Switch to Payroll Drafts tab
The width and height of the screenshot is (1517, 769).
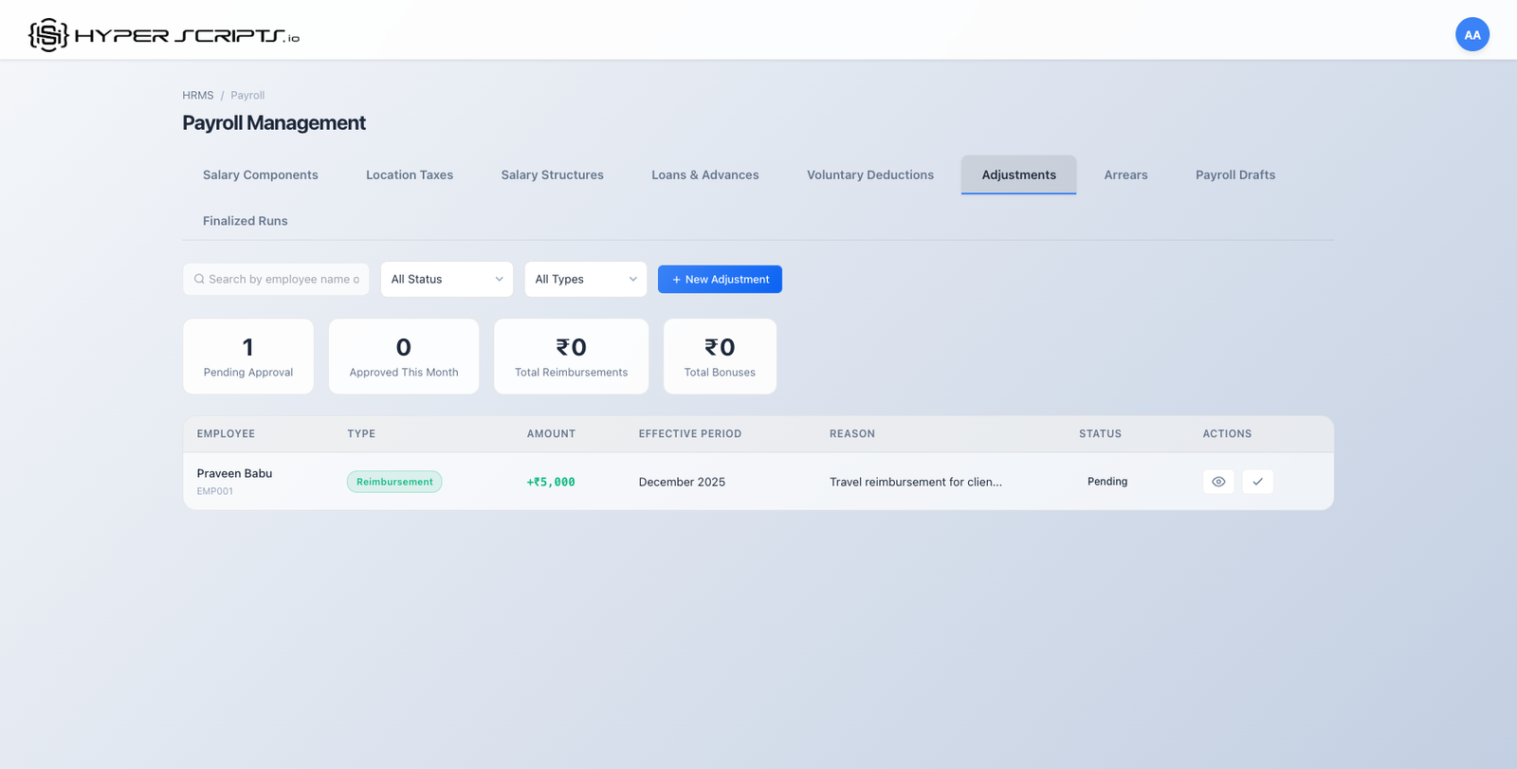1235,175
